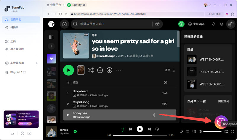Open the account avatar dropdown
Screen dimensions: 237x140
[207, 5]
